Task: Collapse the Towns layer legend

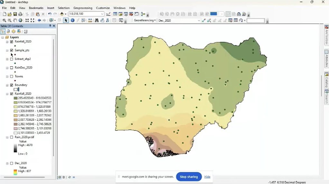Action: (7, 77)
